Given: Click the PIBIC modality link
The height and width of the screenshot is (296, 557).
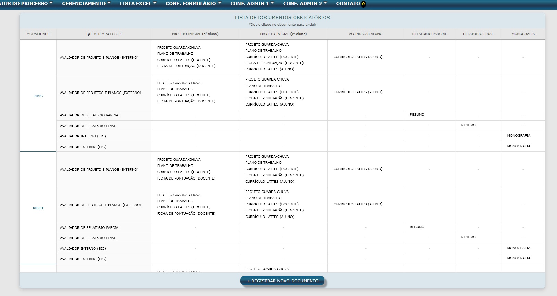Looking at the screenshot, I should 38,96.
